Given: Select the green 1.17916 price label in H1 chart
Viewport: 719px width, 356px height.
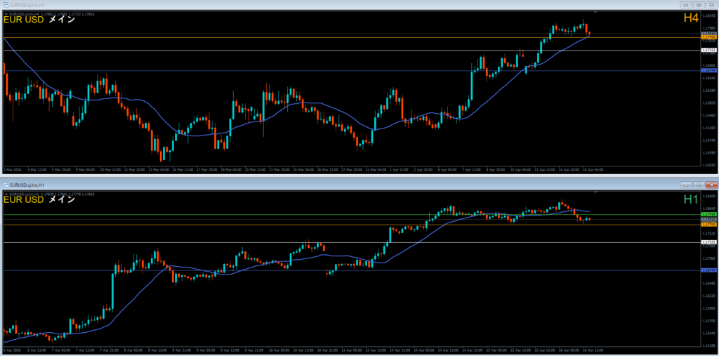Looking at the screenshot, I should pyautogui.click(x=708, y=214).
